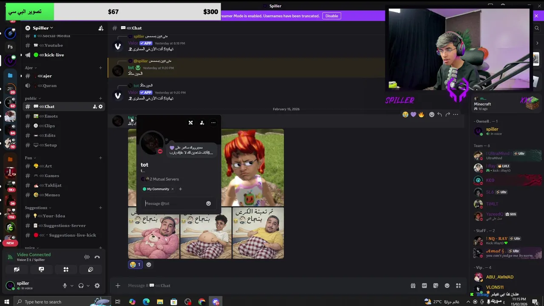Click the attach plus button in message bar

(118, 286)
